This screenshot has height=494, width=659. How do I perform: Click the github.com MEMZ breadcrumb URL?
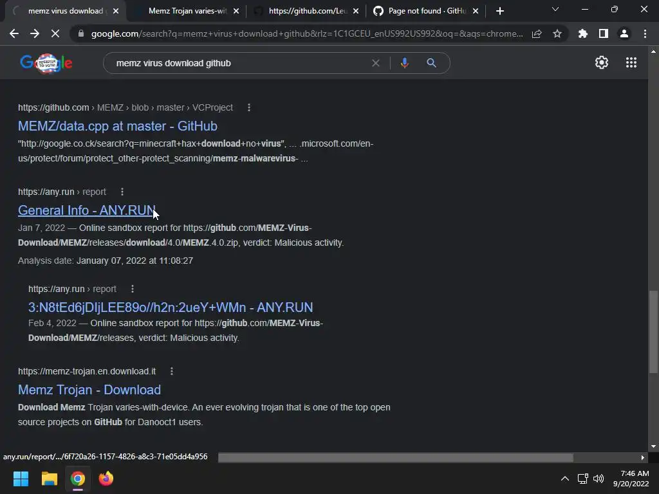point(125,107)
